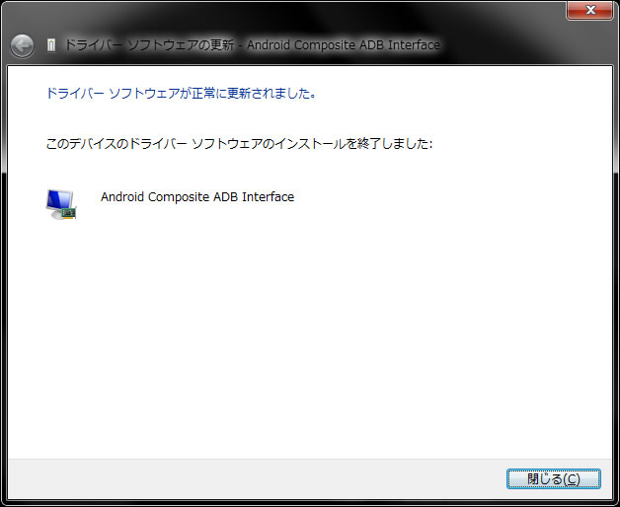
Task: Click the monitor and network card device icon
Action: 61,204
